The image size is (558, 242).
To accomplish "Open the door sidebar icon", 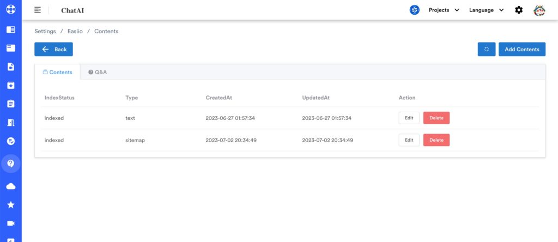I will pyautogui.click(x=11, y=123).
